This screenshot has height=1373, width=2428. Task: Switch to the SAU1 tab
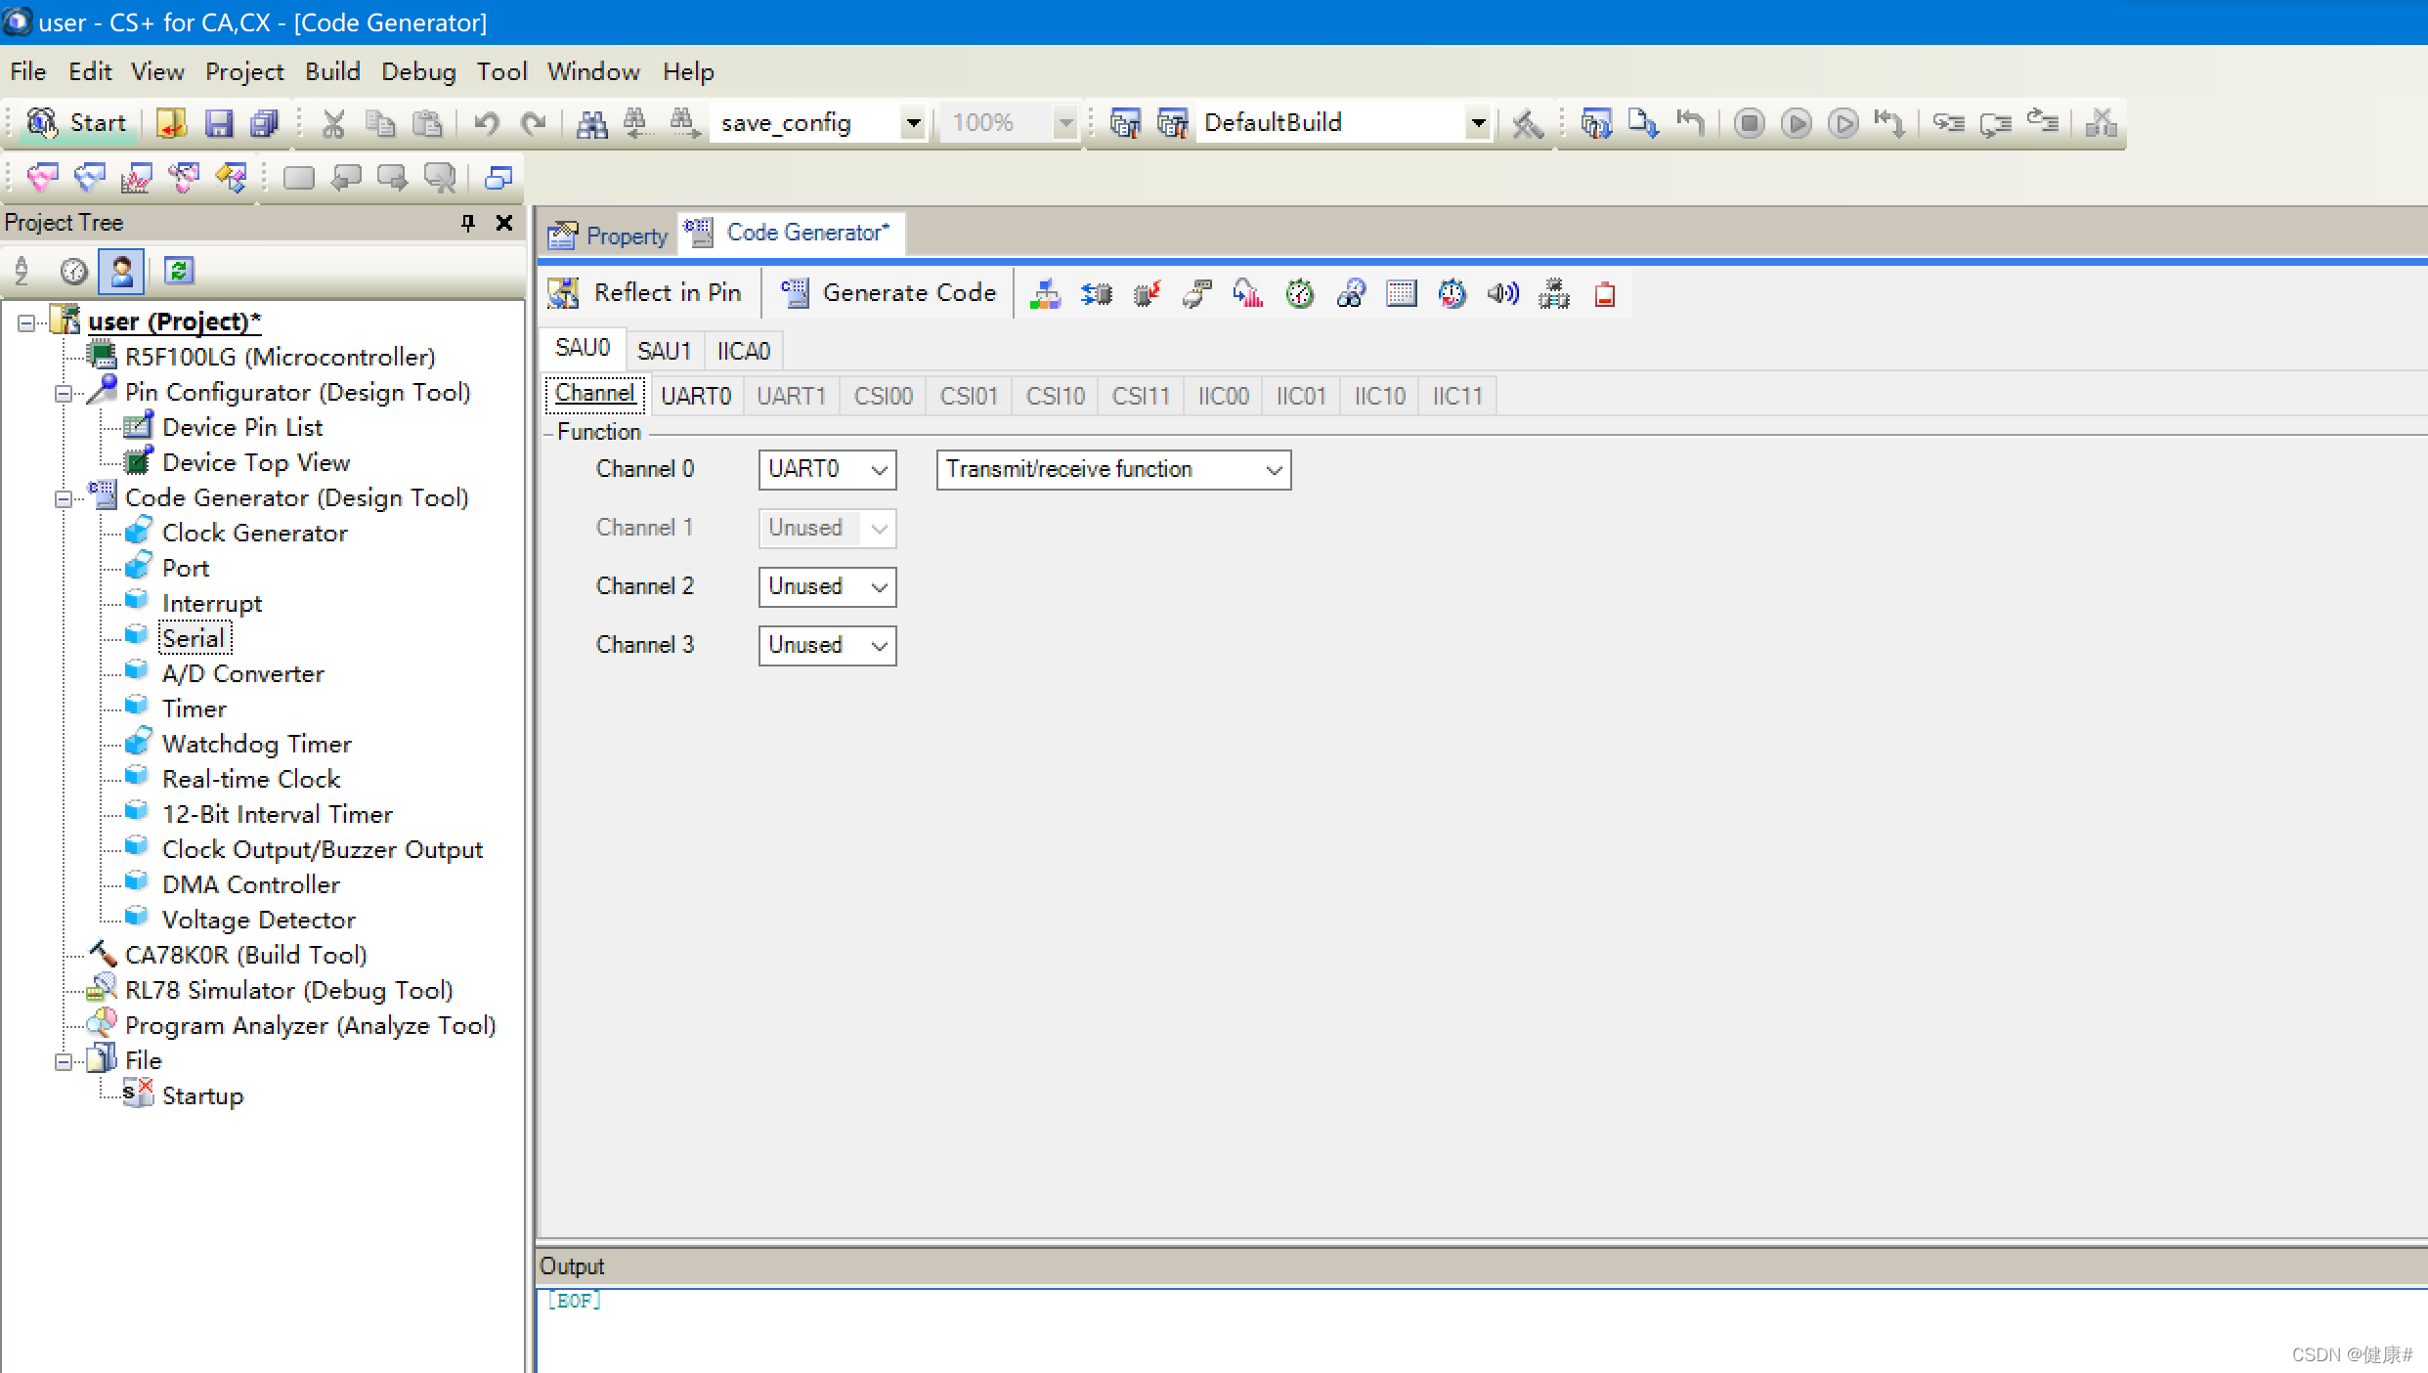pos(664,351)
